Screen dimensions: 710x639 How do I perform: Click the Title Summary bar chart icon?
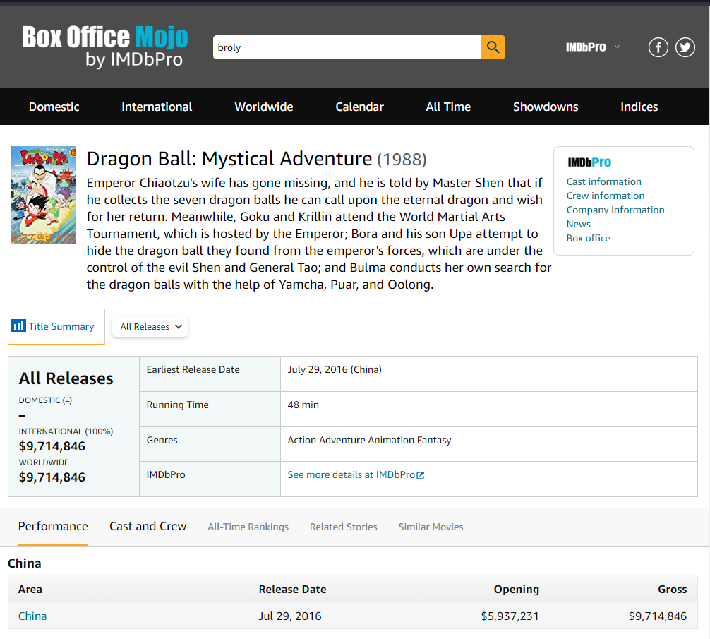18,326
